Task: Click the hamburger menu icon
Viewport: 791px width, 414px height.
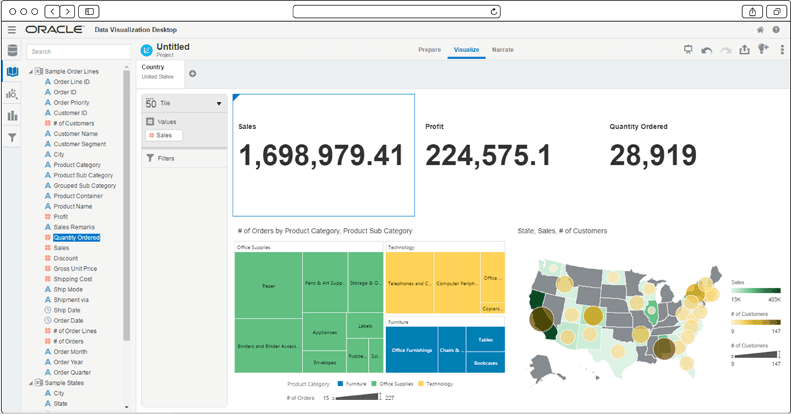Action: point(11,30)
